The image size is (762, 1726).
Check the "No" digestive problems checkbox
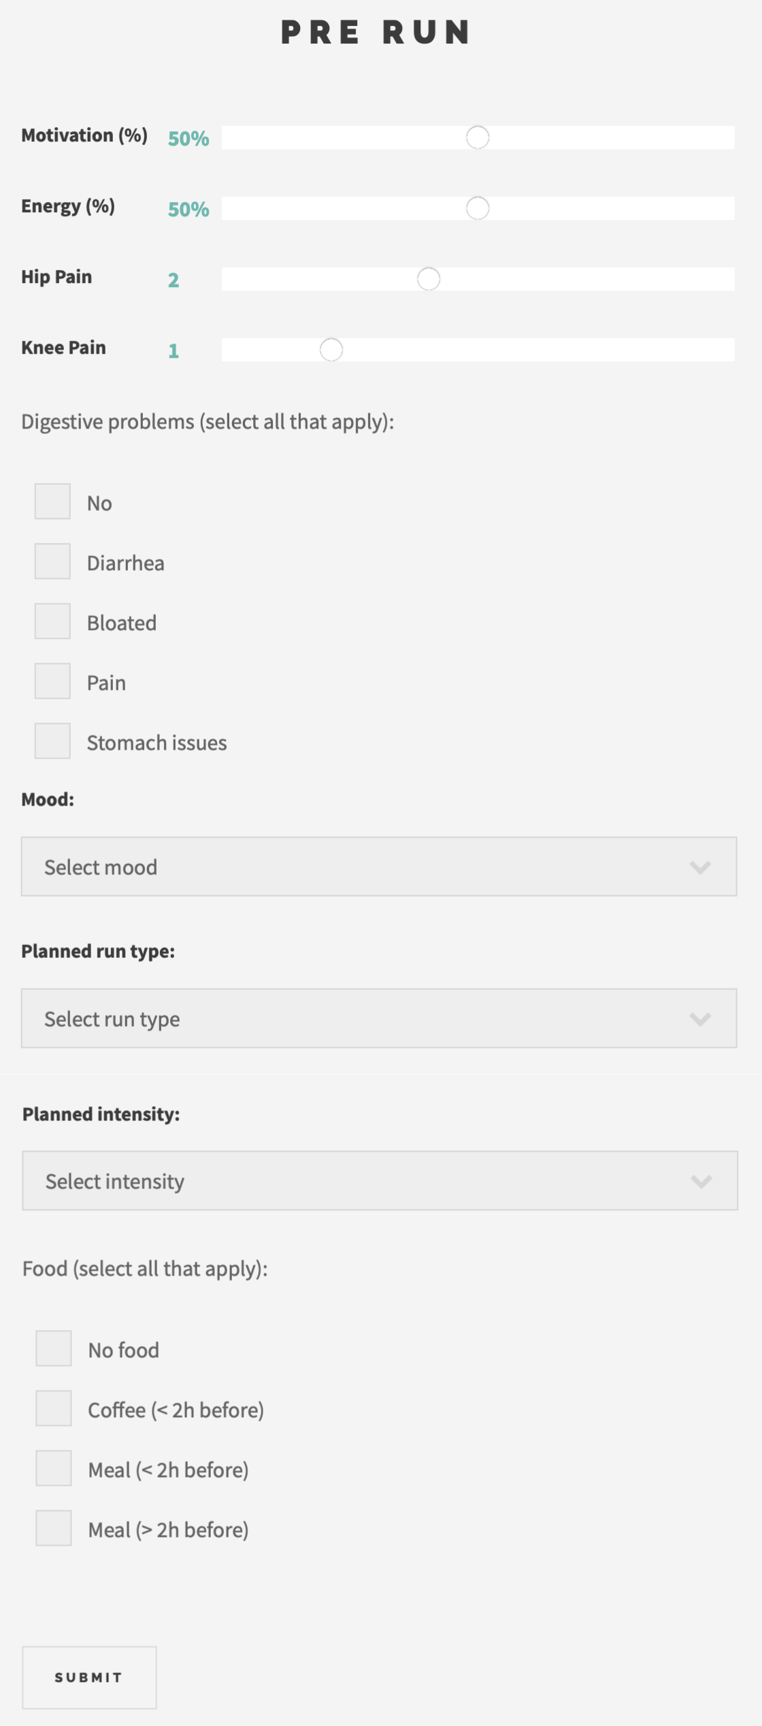click(x=52, y=502)
